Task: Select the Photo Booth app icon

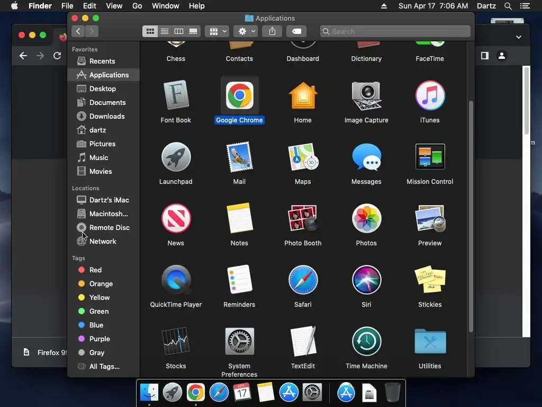Action: 303,218
